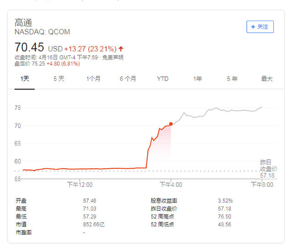Click the 关注 follow button
294x247 pixels.
(260, 27)
